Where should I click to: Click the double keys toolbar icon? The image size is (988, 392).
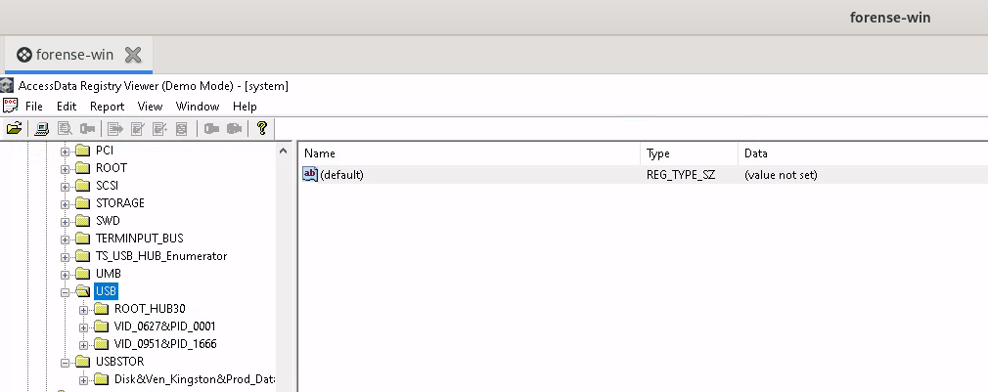pos(235,129)
